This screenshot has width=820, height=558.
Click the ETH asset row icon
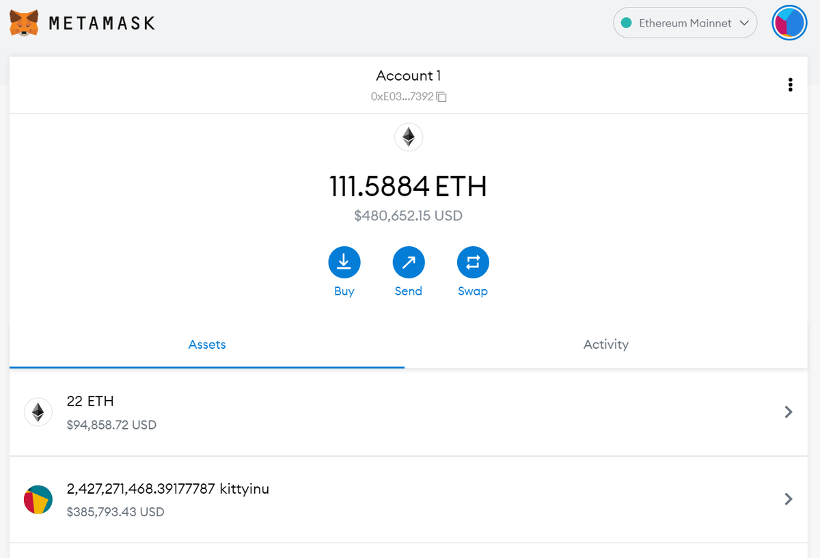coord(38,412)
